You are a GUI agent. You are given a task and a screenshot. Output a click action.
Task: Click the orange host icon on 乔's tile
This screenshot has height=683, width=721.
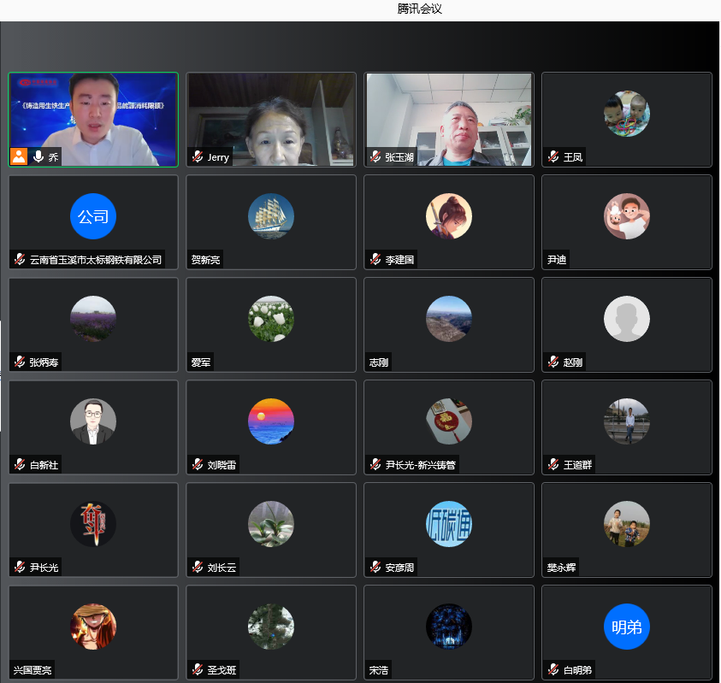pyautogui.click(x=19, y=156)
